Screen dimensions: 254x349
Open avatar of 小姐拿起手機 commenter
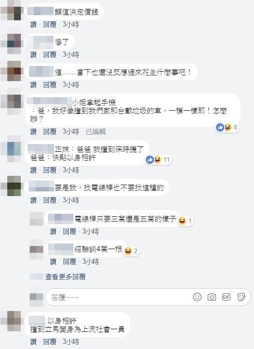[x=11, y=102]
